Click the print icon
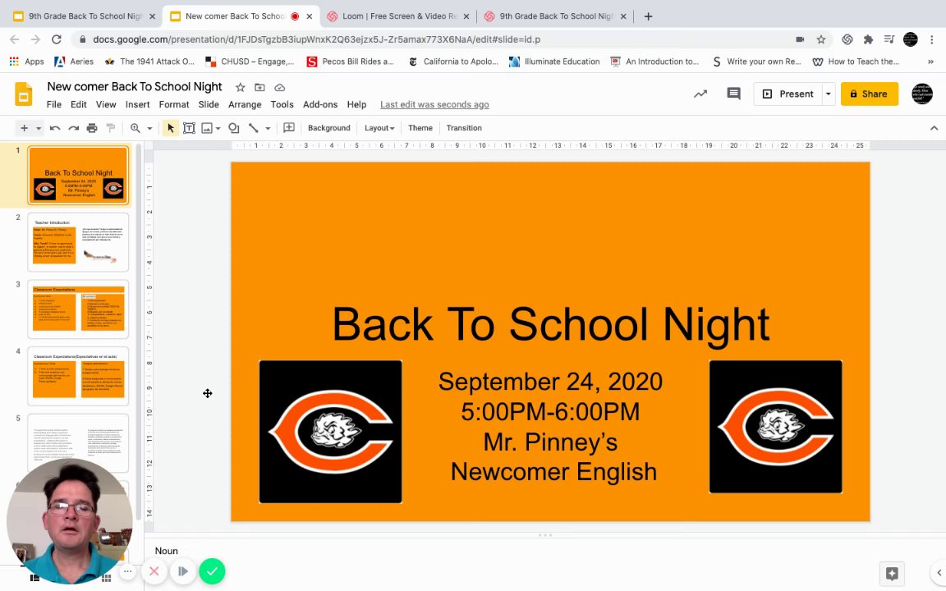 pos(92,128)
